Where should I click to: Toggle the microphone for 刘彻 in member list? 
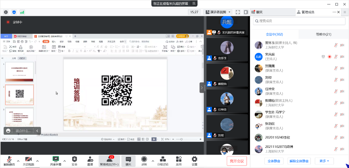pos(336,80)
